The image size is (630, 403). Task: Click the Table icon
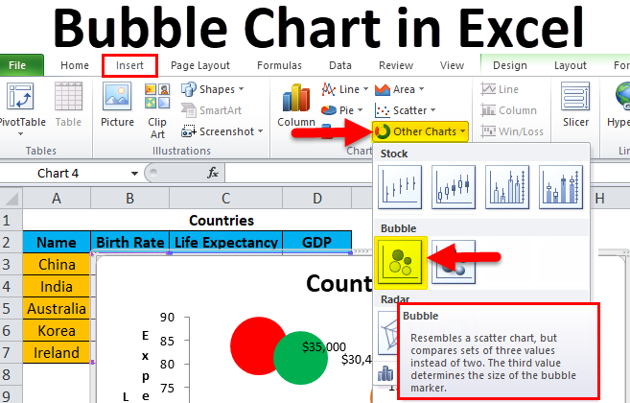pyautogui.click(x=68, y=97)
